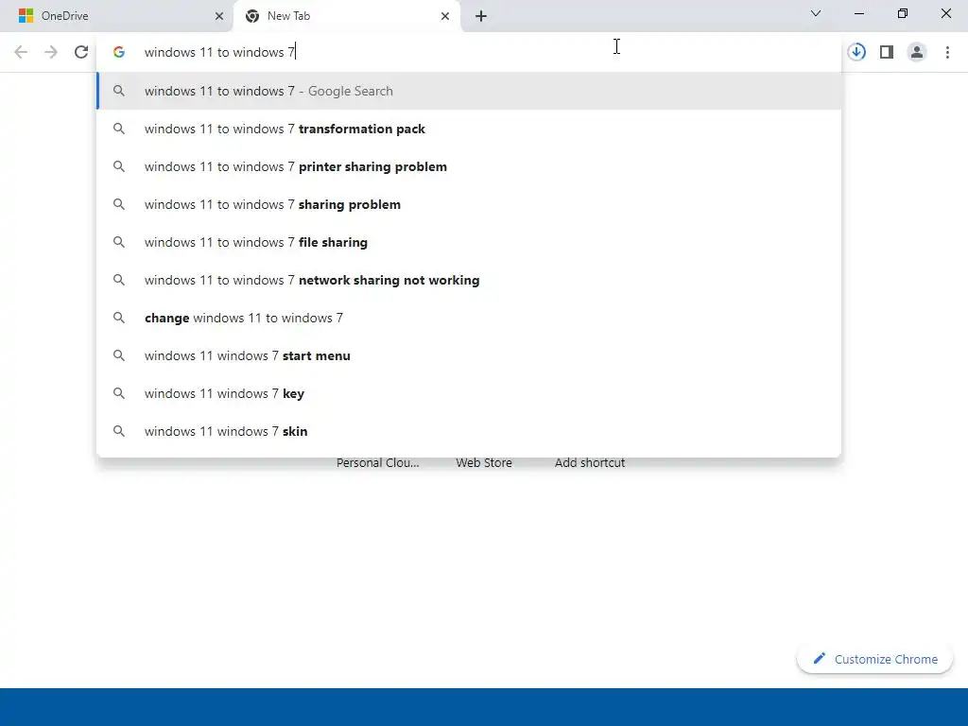The height and width of the screenshot is (726, 968).
Task: Open Chrome's three-dot menu
Action: click(x=947, y=52)
